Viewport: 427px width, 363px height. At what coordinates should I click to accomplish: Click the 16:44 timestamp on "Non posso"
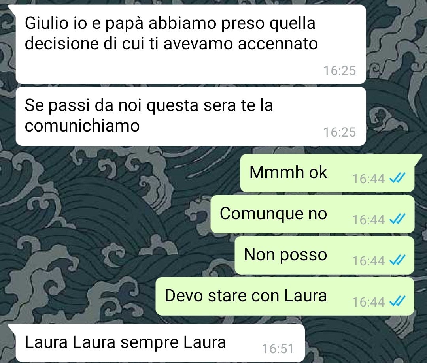pyautogui.click(x=368, y=261)
